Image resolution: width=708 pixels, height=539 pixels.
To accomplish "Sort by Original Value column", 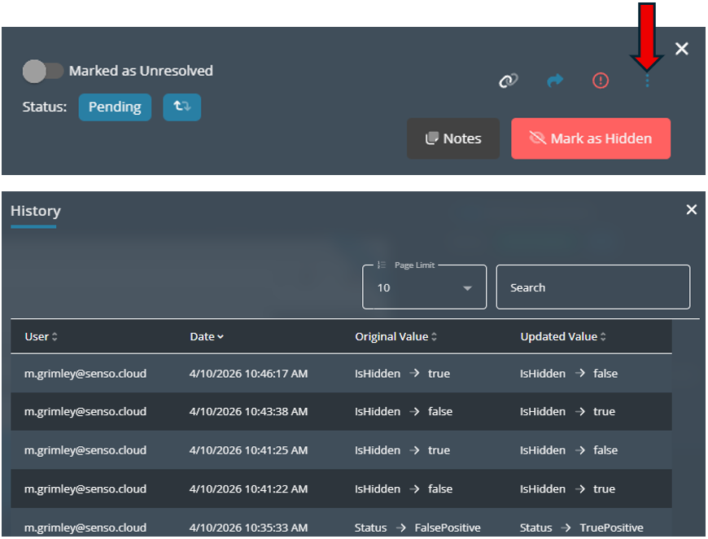I will 396,336.
